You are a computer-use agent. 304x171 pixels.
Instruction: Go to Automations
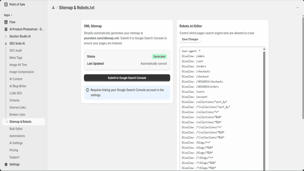(x=17, y=136)
